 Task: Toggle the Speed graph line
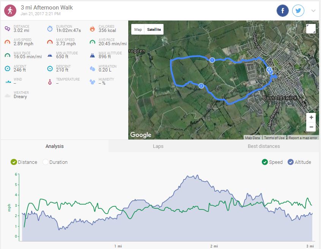264,162
